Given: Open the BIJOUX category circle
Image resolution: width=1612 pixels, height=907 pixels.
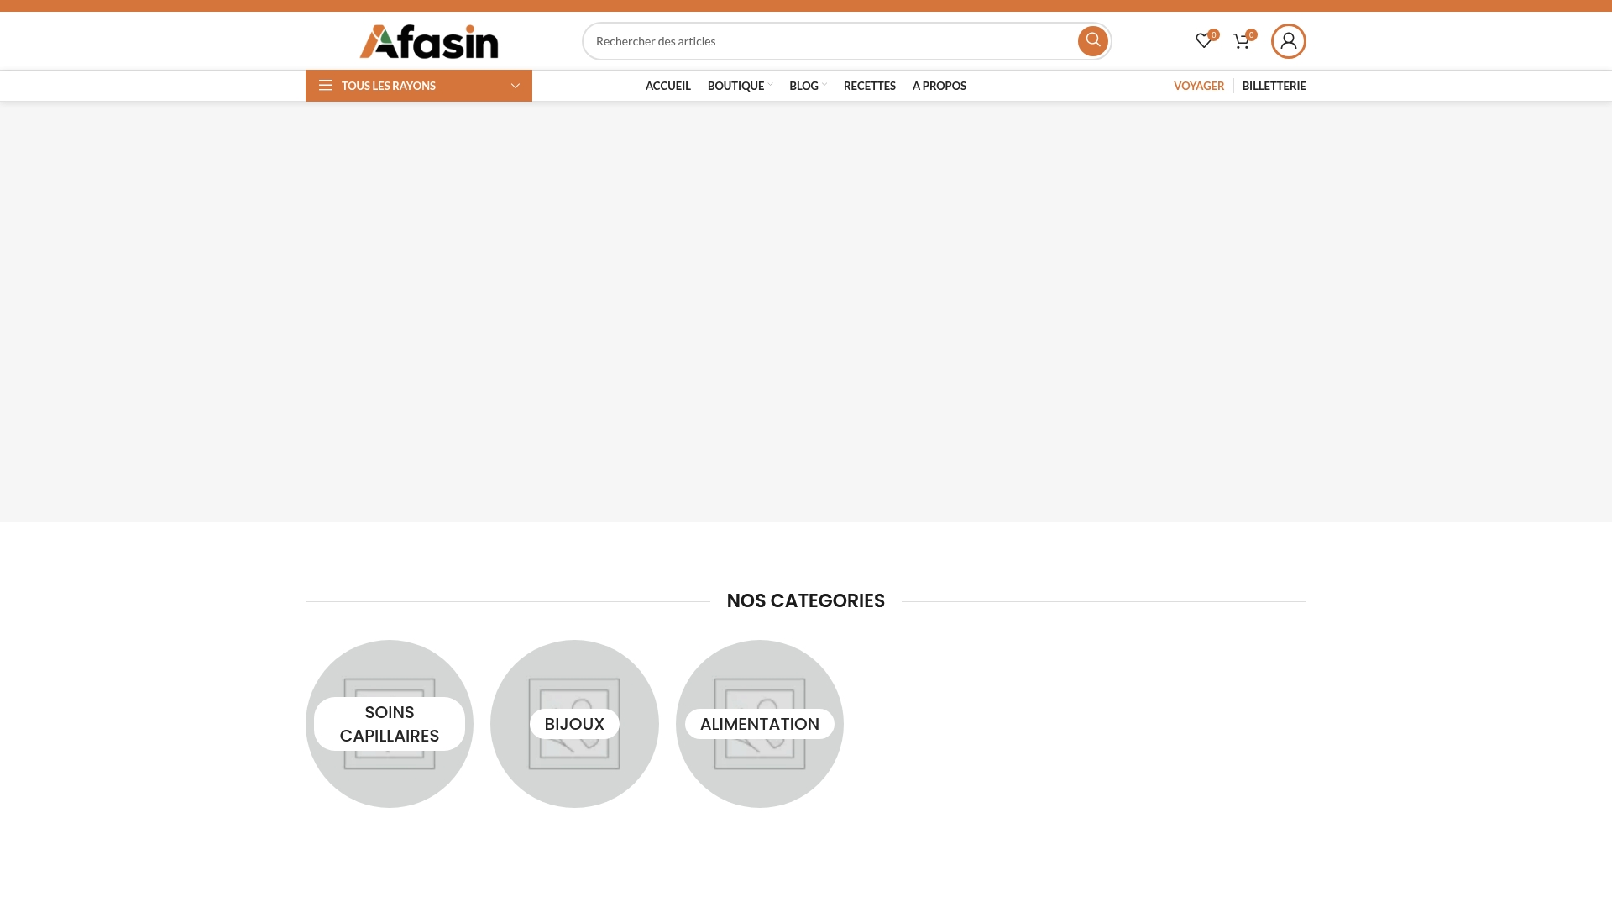Looking at the screenshot, I should tap(574, 723).
